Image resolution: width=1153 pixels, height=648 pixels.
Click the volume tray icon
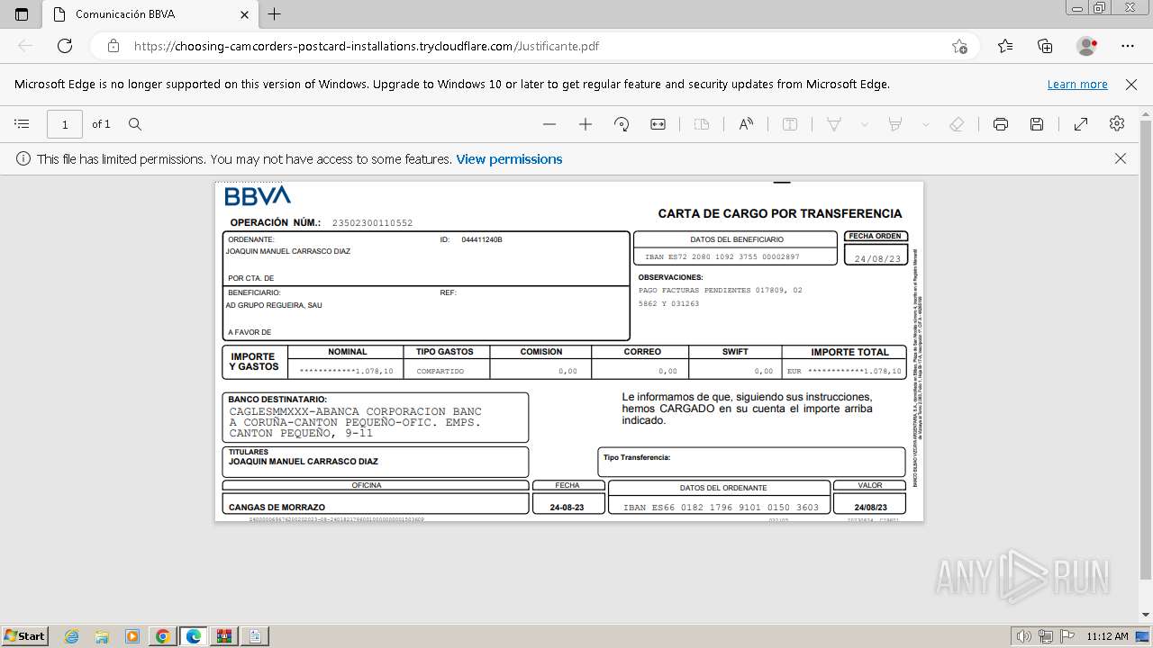point(1024,636)
